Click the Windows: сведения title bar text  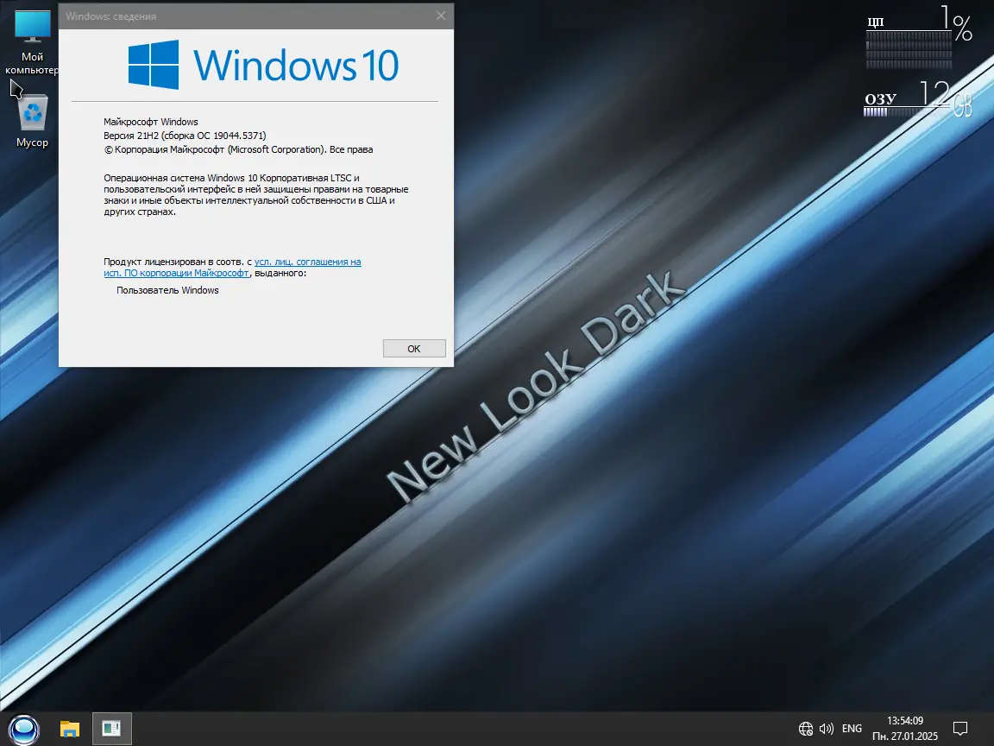coord(111,16)
